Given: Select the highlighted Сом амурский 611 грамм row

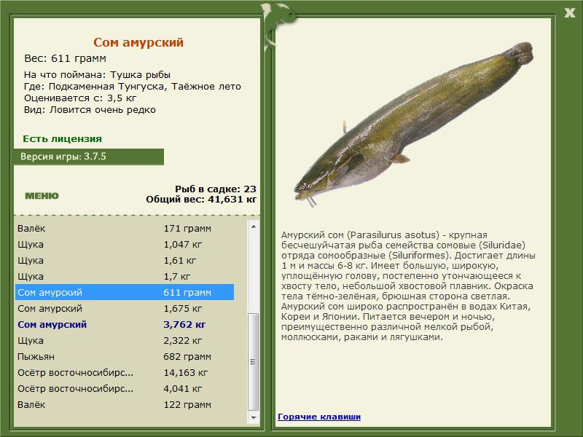Looking at the screenshot, I should point(125,292).
